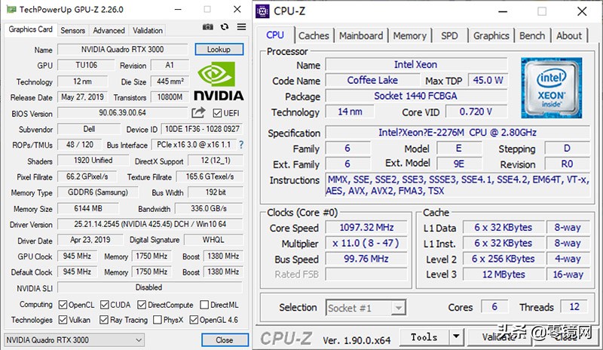The image size is (603, 350).
Task: Click the Max TDP value 45.0 W
Action: [488, 81]
